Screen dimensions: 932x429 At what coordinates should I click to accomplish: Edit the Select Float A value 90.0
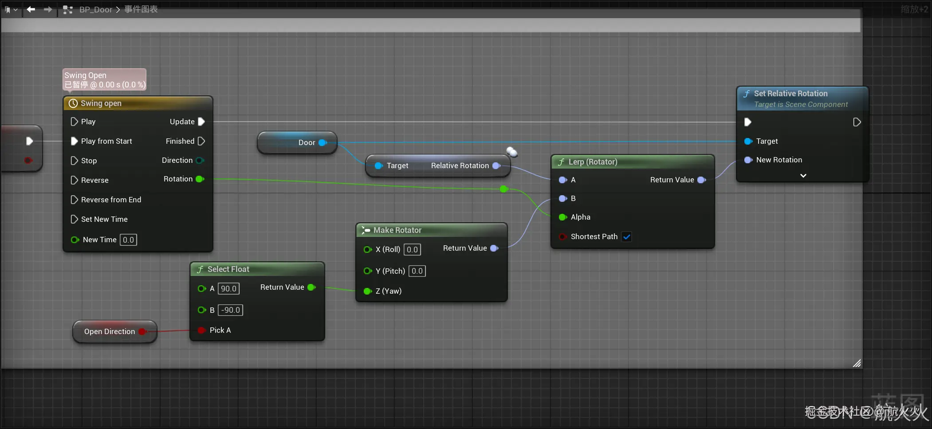coord(229,288)
